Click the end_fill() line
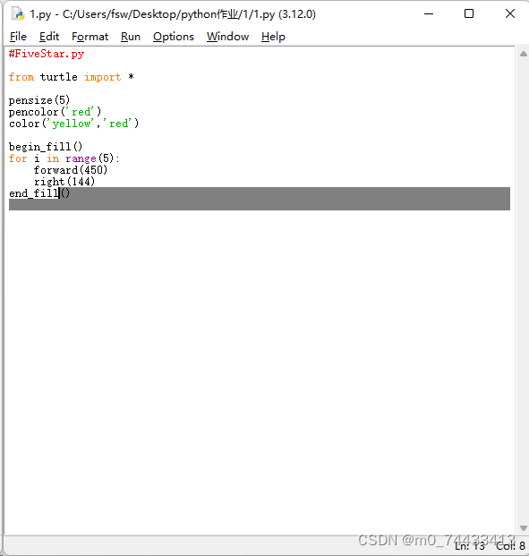The image size is (529, 556). [x=39, y=193]
